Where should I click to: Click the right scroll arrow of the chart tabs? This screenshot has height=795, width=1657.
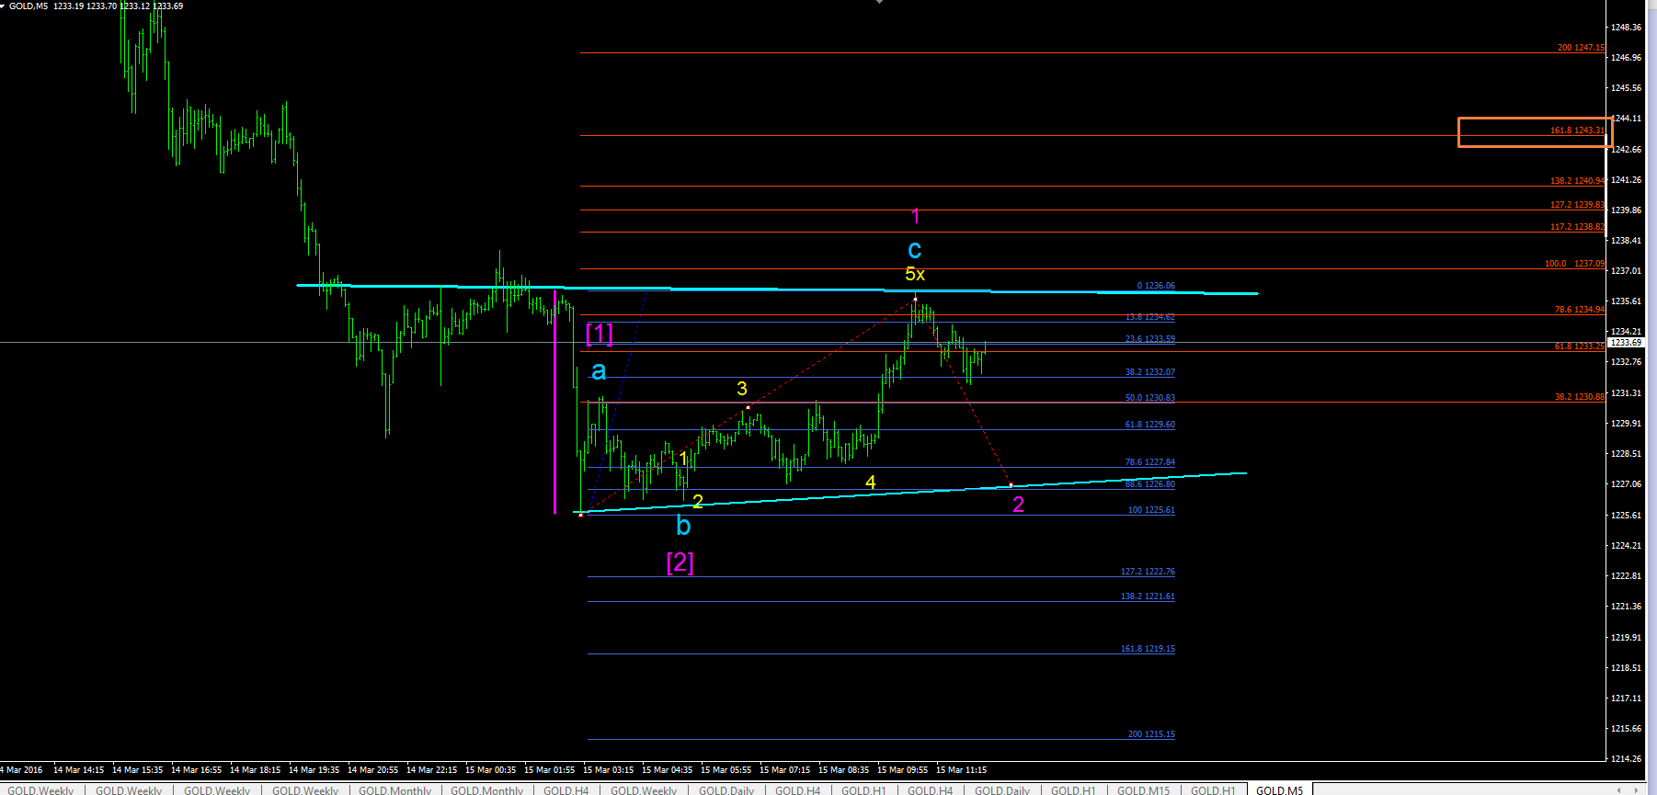(1636, 789)
